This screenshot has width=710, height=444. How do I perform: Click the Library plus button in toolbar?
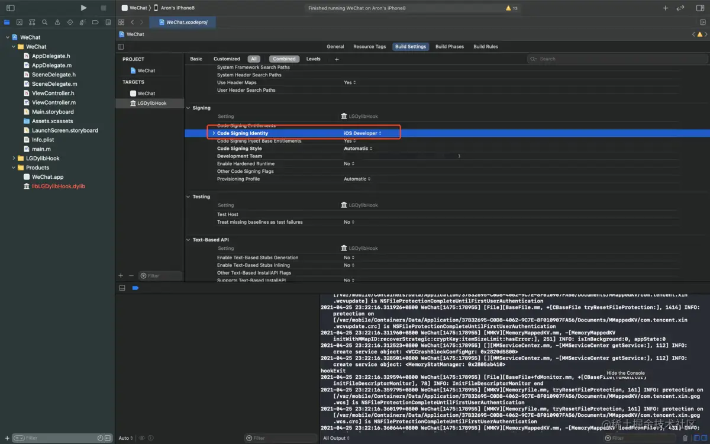click(x=666, y=8)
